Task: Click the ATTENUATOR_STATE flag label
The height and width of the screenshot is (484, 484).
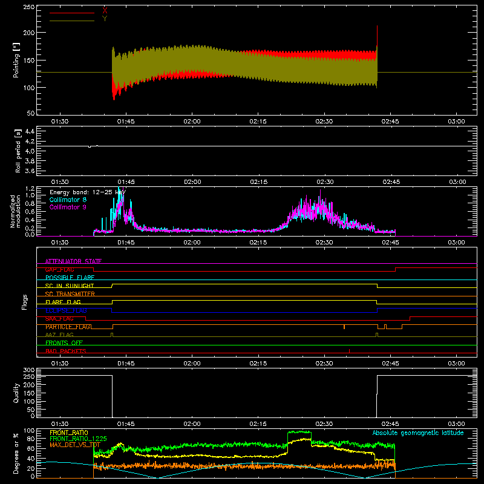Action: coord(73,261)
